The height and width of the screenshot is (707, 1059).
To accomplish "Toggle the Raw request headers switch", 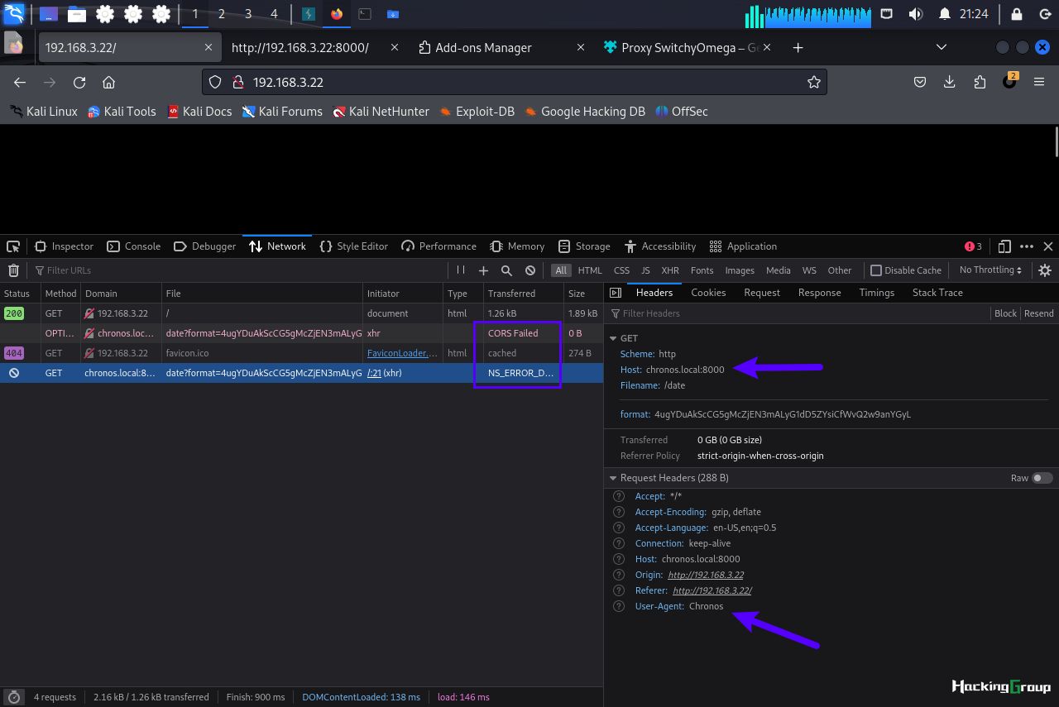I will (1042, 478).
